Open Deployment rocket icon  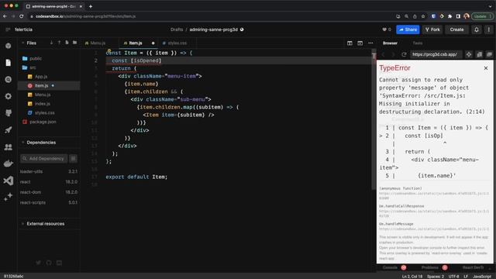pyautogui.click(x=9, y=129)
